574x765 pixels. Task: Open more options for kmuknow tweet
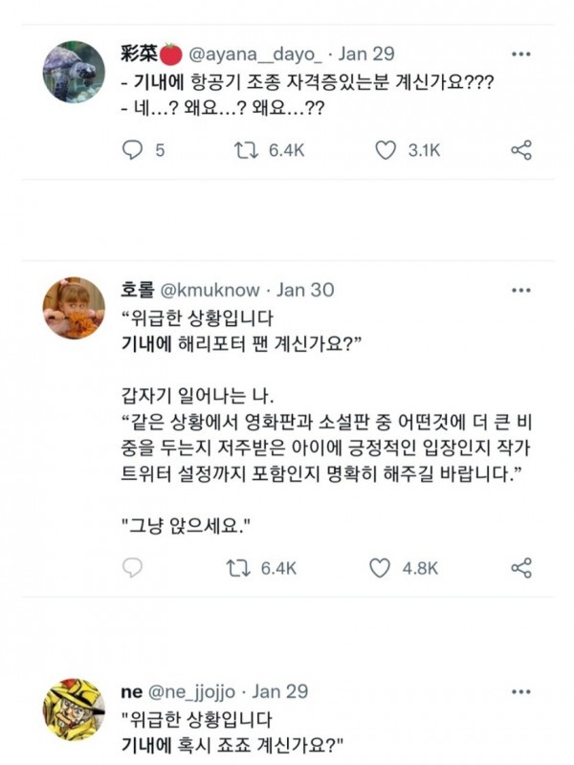coord(521,291)
